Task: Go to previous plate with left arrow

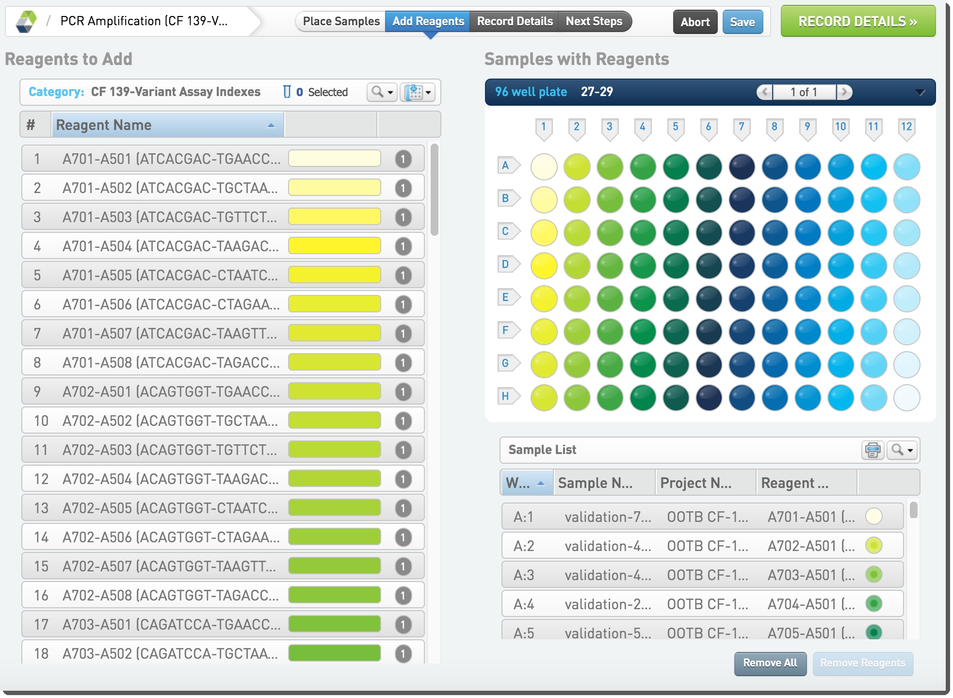Action: point(765,92)
